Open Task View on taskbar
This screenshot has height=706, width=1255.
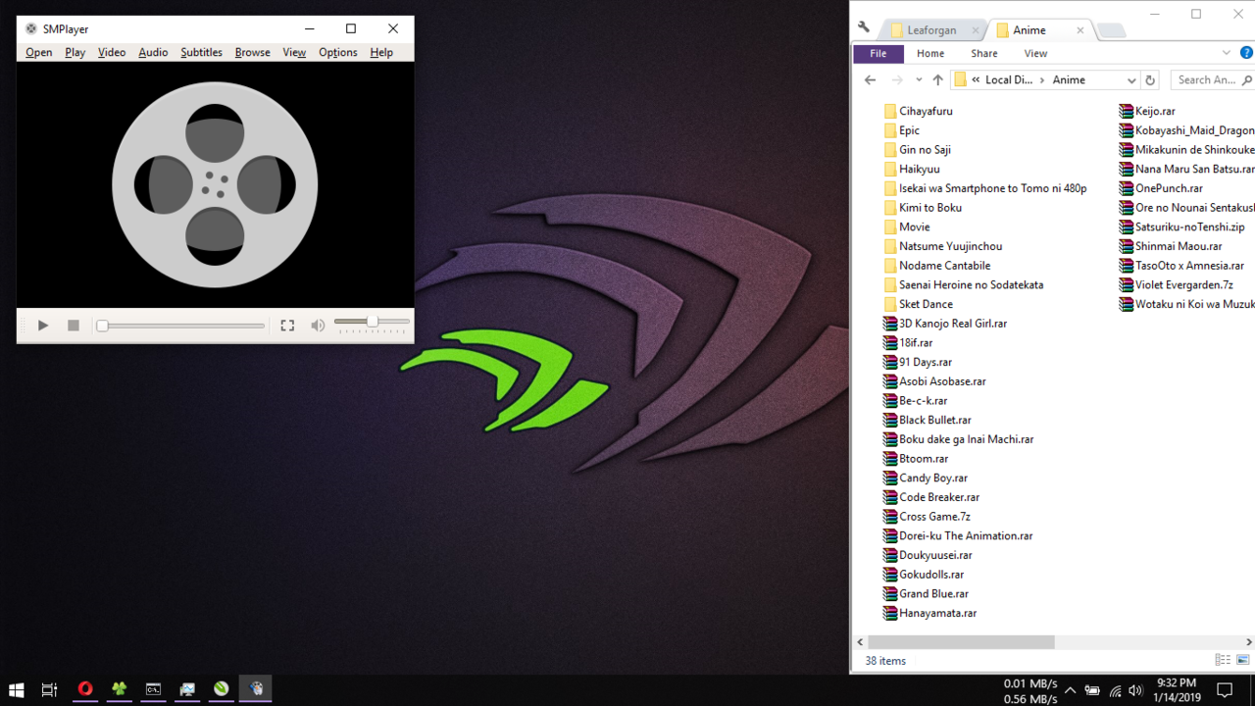[x=49, y=689]
